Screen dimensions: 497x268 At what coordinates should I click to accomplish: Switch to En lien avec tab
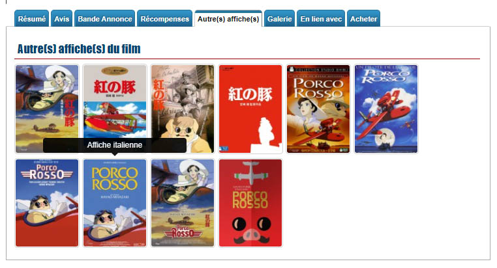coord(321,19)
